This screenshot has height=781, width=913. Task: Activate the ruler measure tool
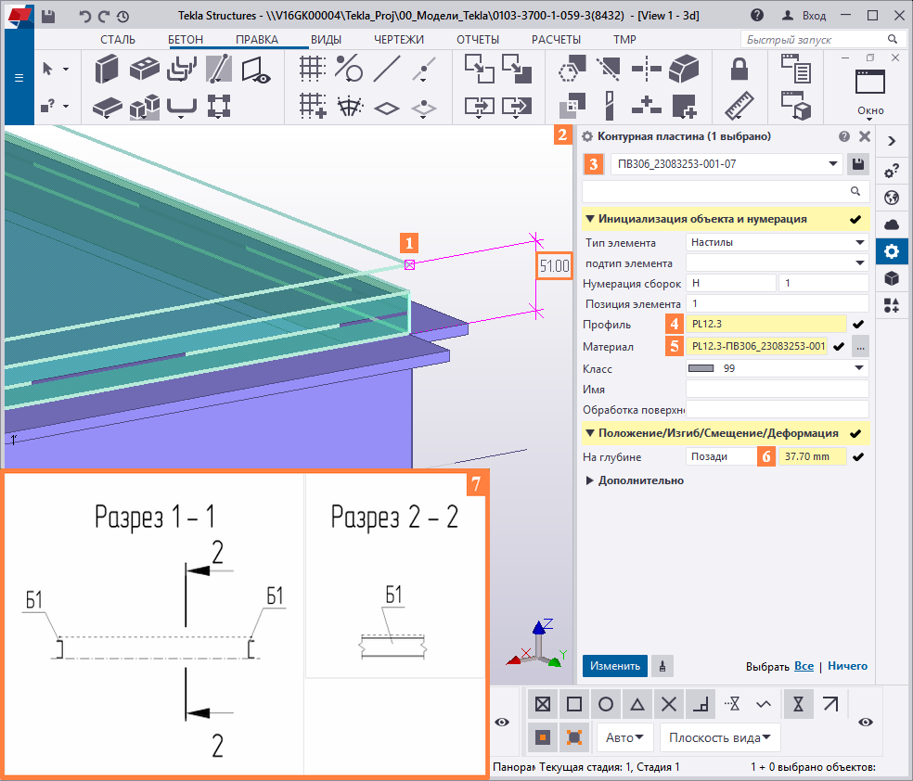pos(739,107)
